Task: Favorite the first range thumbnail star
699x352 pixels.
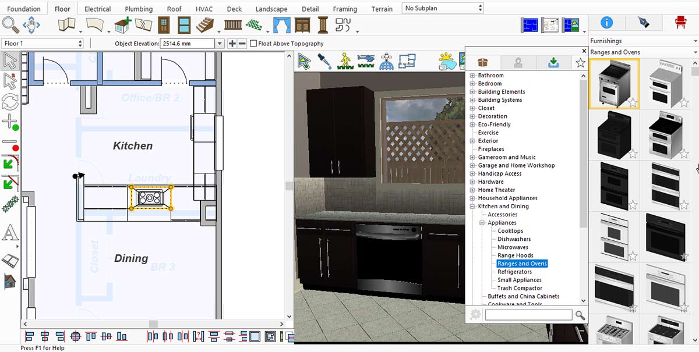Action: coord(633,103)
